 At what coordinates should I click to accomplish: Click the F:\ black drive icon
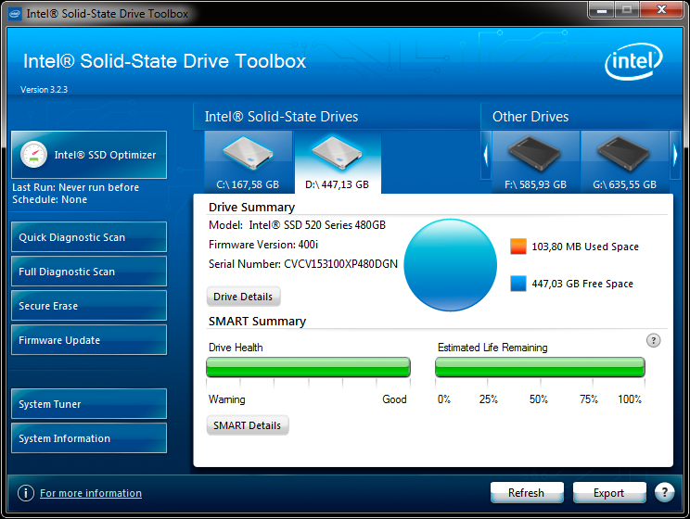535,153
